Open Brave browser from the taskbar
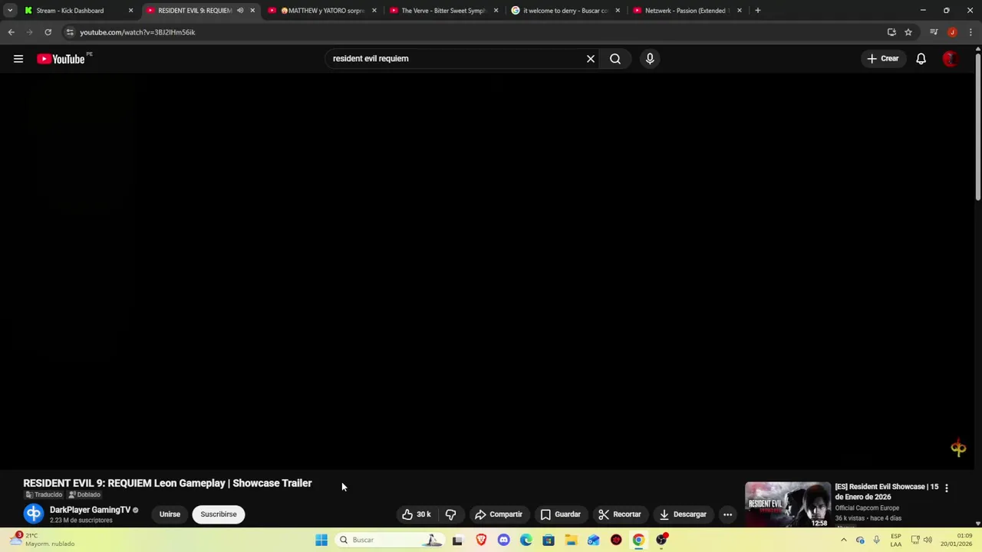The width and height of the screenshot is (982, 552). click(x=481, y=540)
